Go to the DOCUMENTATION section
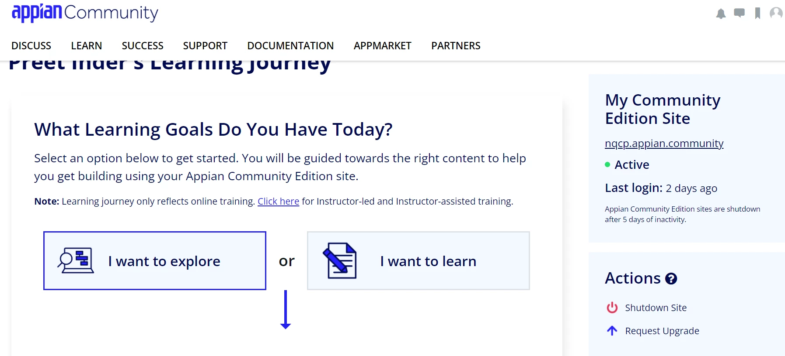Image resolution: width=785 pixels, height=356 pixels. pos(290,46)
